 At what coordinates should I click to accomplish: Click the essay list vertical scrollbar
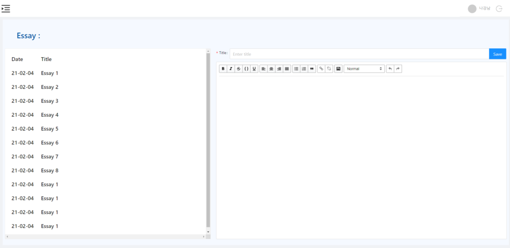[x=208, y=139]
